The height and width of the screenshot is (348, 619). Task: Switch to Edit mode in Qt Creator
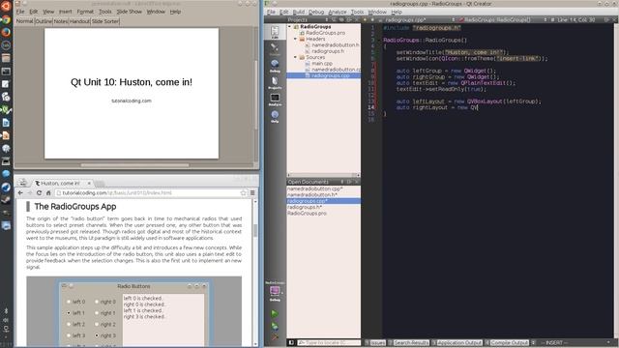275,32
